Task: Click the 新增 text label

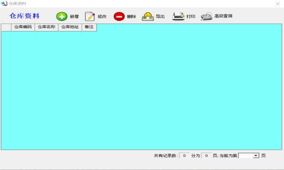Action: (x=74, y=17)
